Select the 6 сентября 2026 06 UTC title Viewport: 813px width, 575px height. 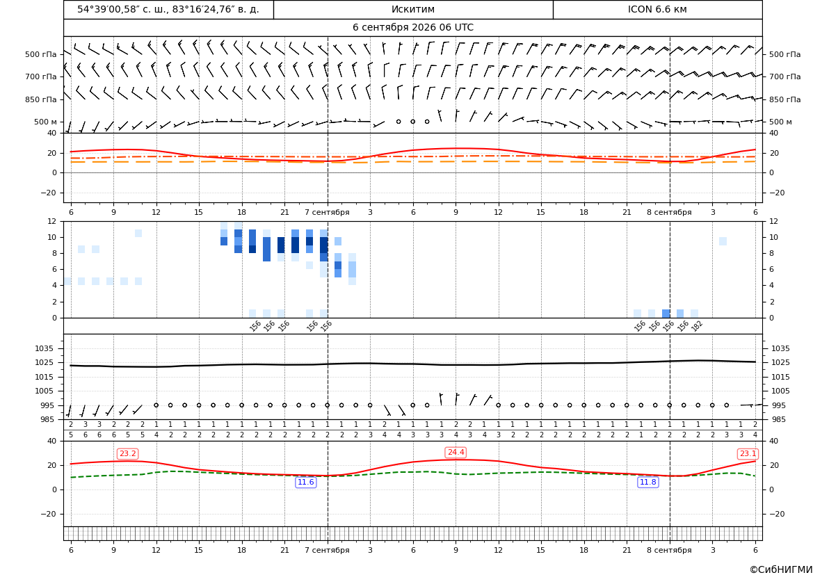(x=413, y=28)
